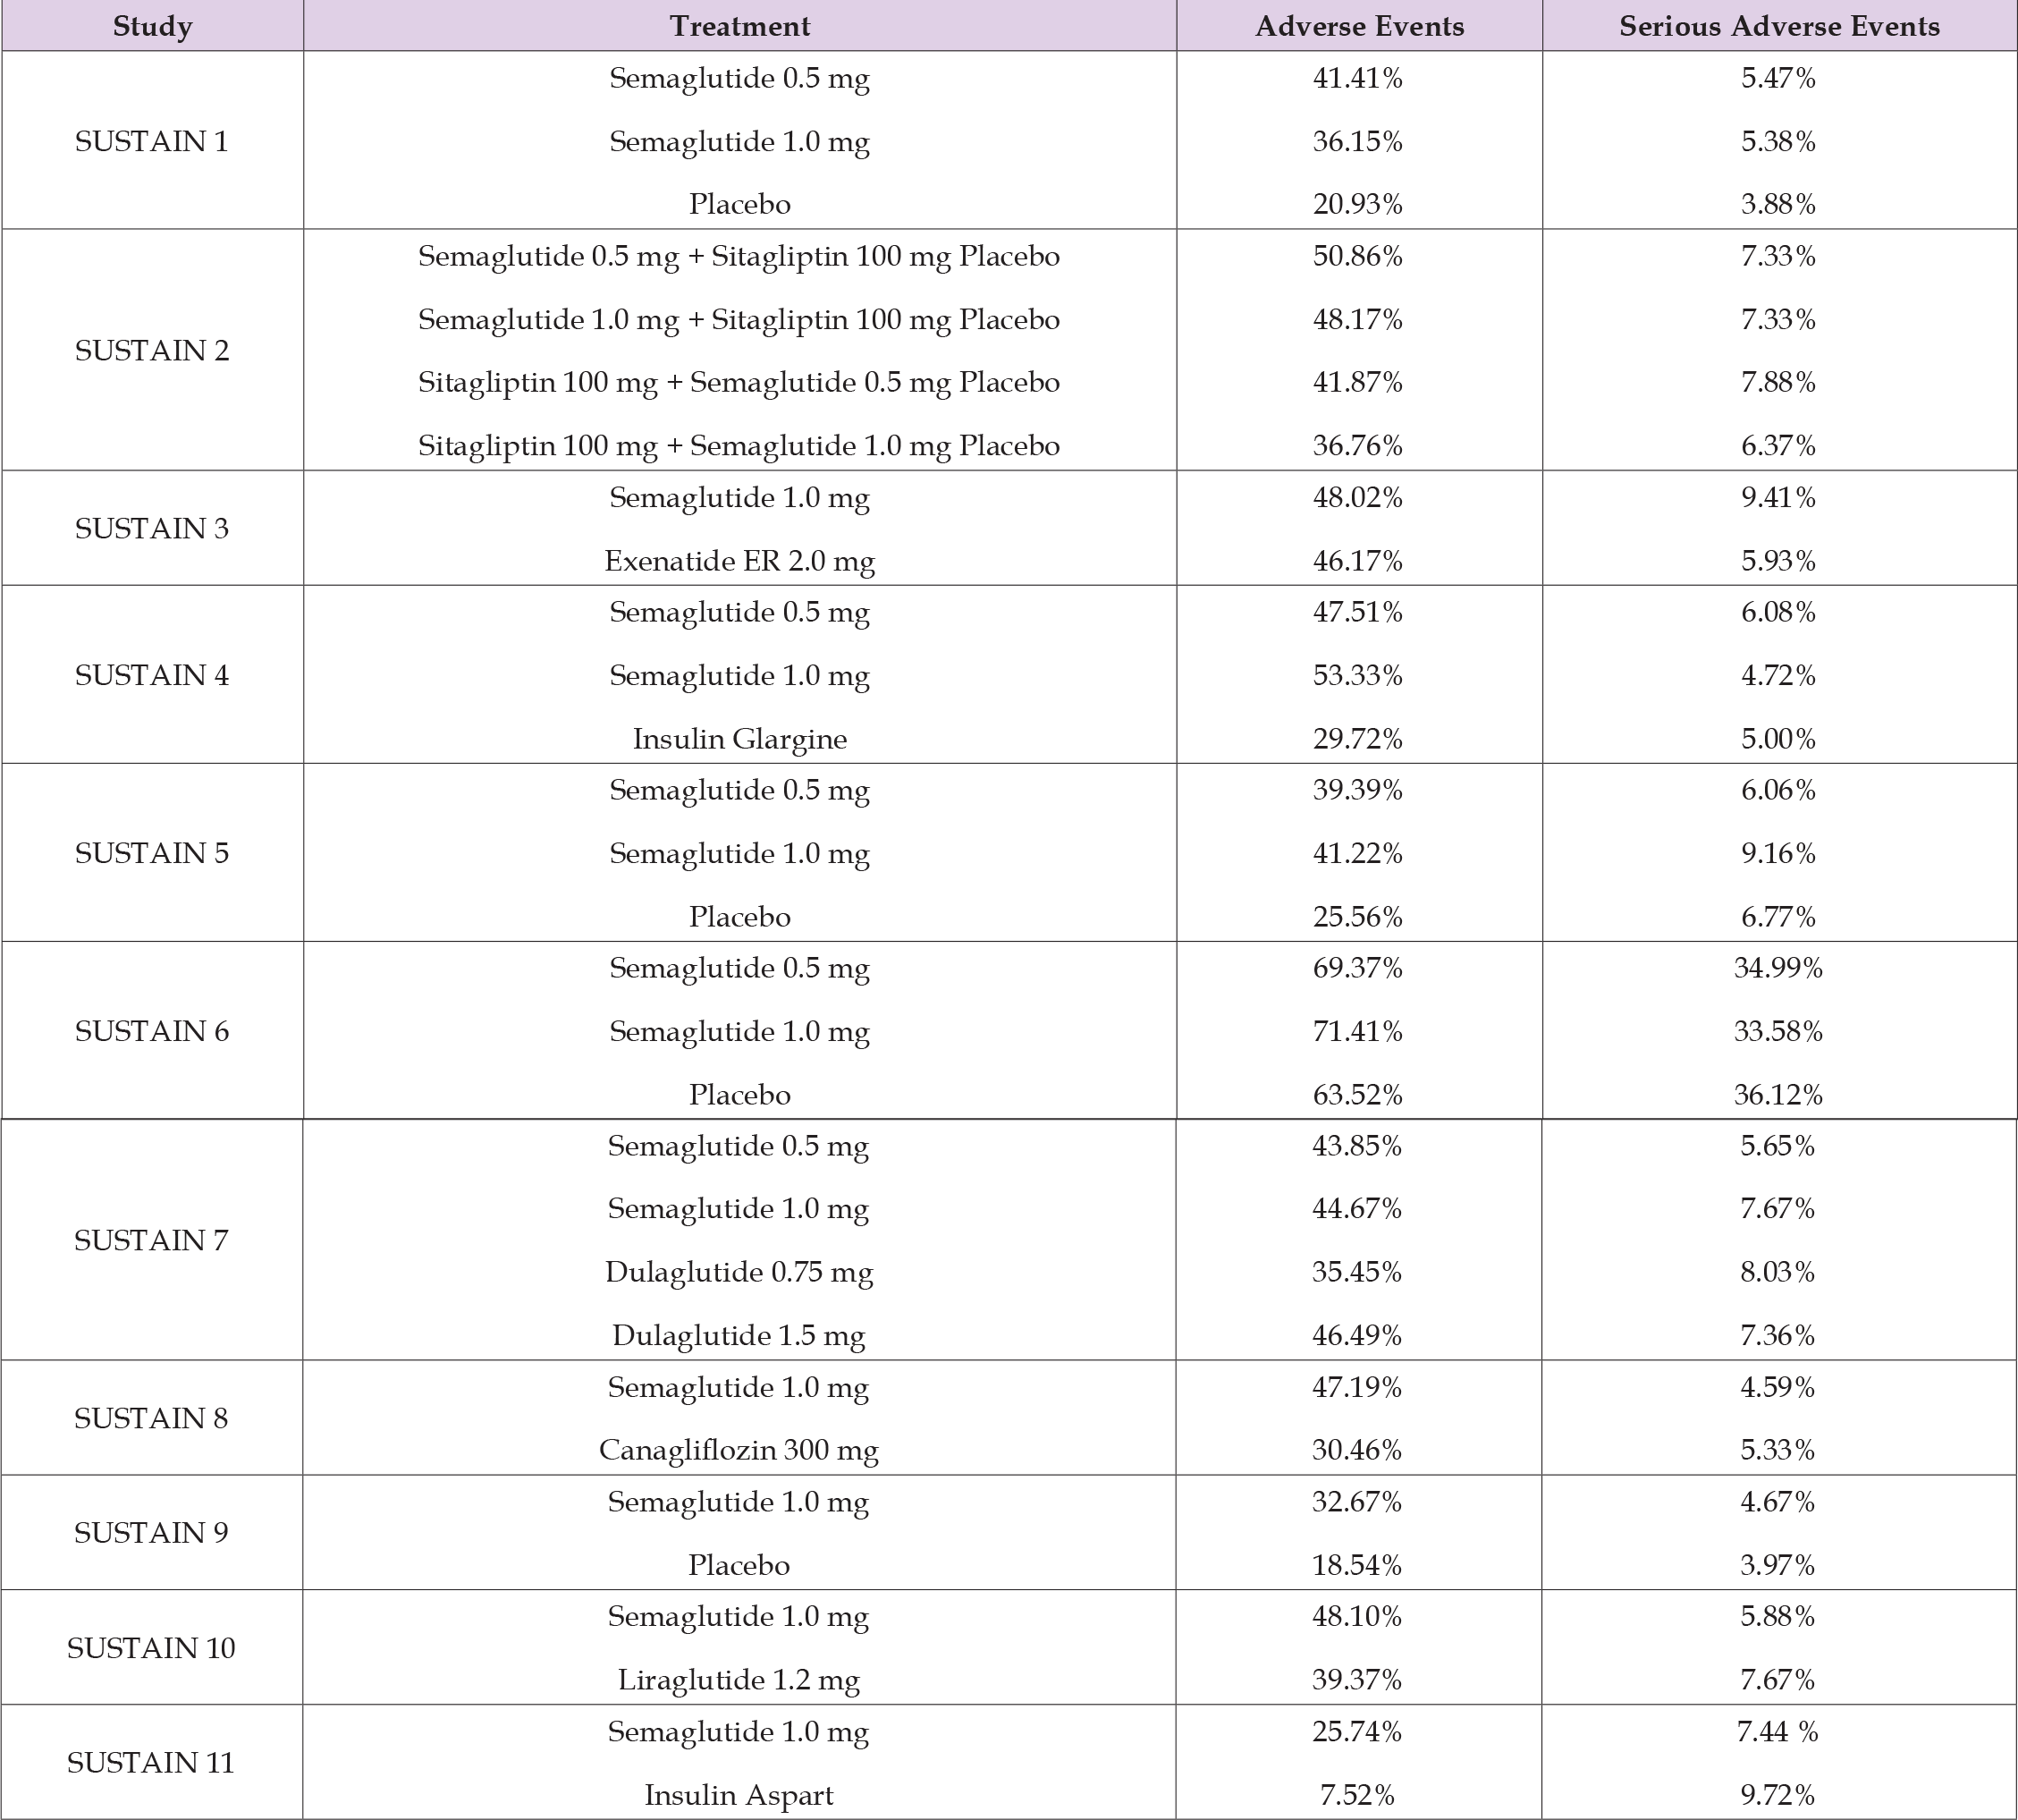Select the 9.41% serious adverse events cell
Image resolution: width=2018 pixels, height=1820 pixels.
tap(1777, 497)
